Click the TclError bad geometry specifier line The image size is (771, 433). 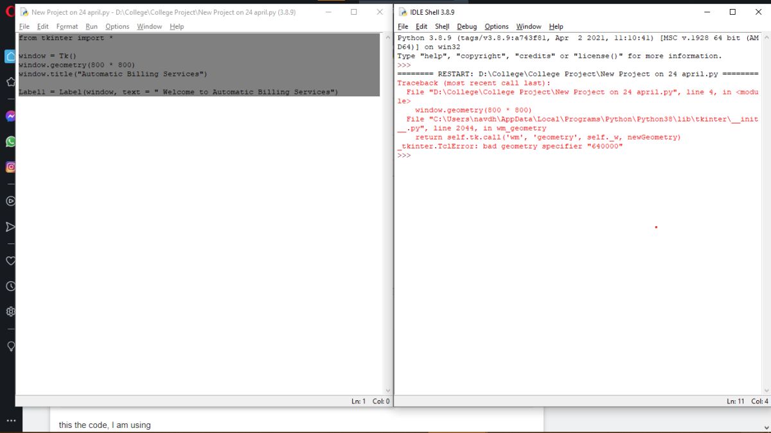510,146
